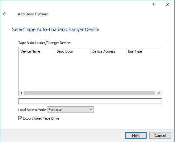Click the left scroll arrow in device list

[x=22, y=93]
